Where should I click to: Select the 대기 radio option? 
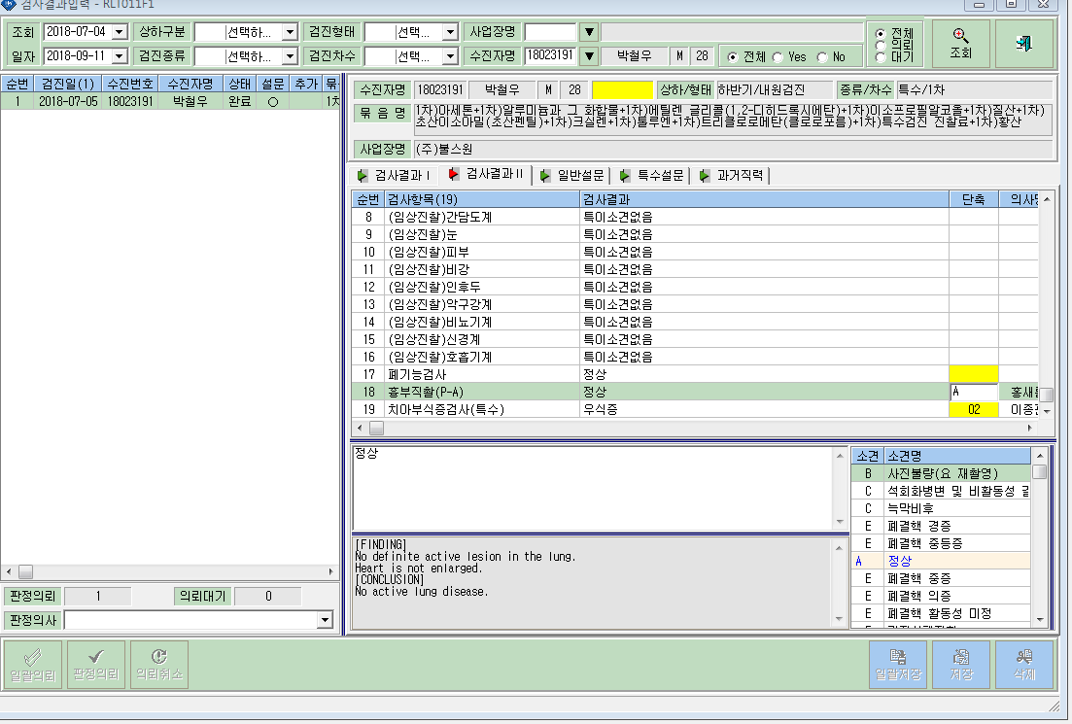[x=881, y=58]
